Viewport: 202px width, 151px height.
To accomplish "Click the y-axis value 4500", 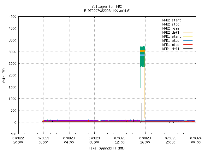I will coord(12,17).
